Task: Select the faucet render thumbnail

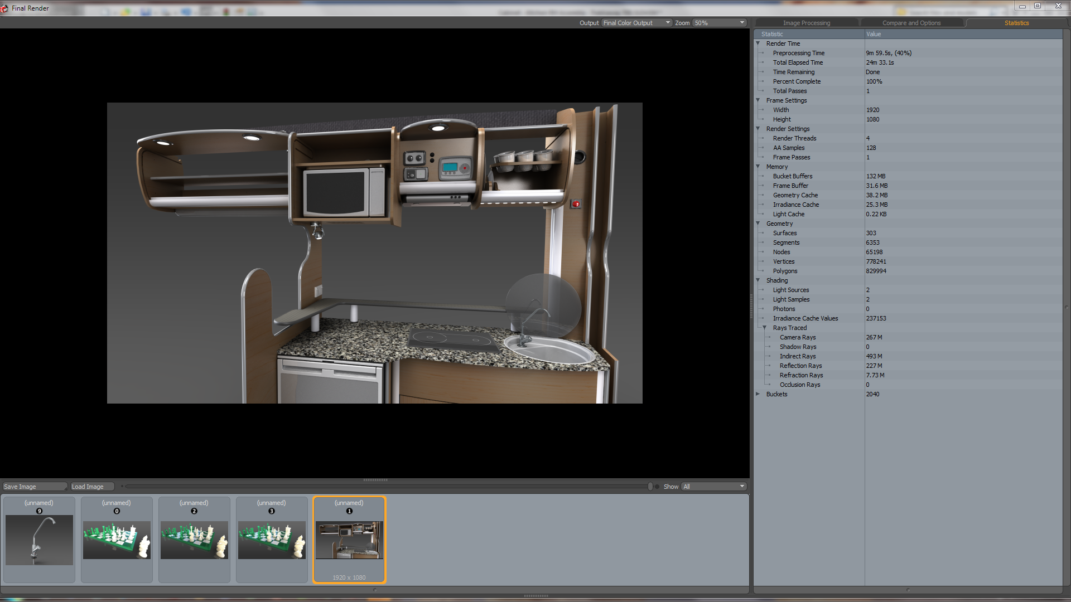Action: pyautogui.click(x=39, y=539)
